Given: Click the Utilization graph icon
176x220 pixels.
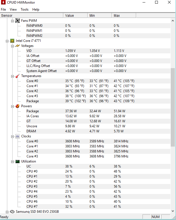Looking at the screenshot, I should click(18, 161).
